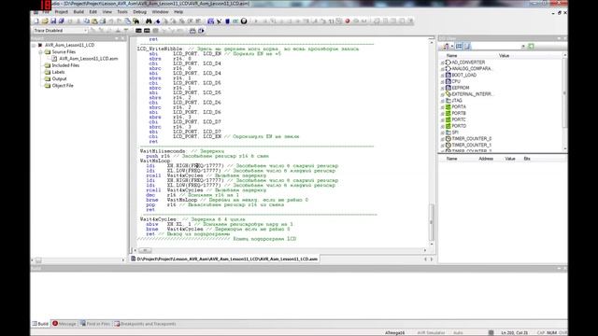Expand the CPU node

click(x=442, y=81)
